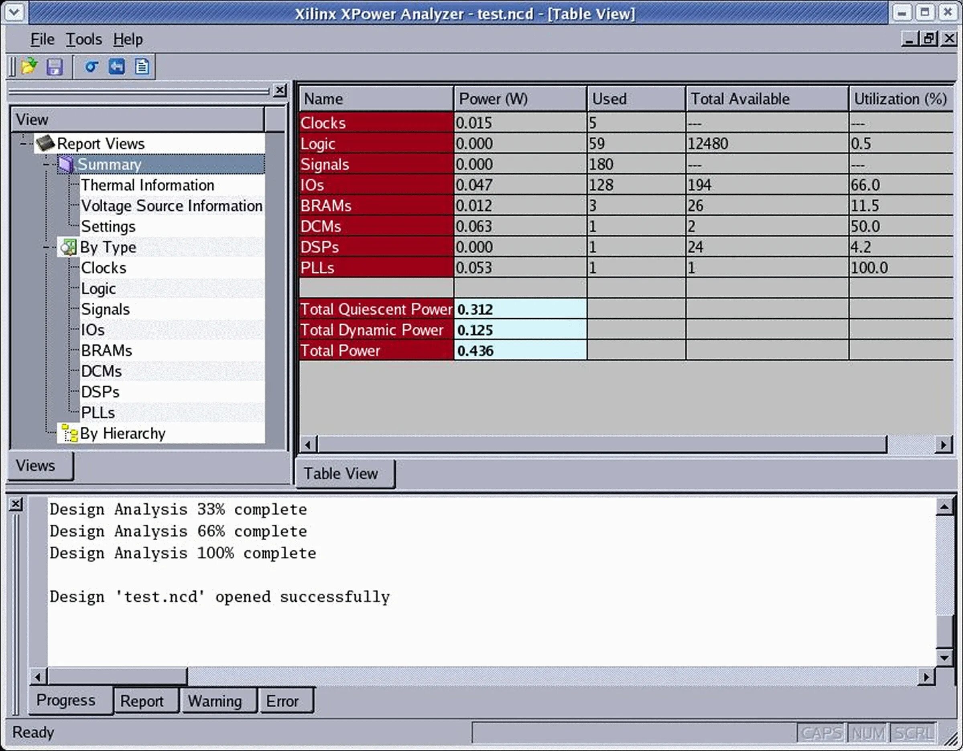Collapse the By Type tree branch
The width and height of the screenshot is (963, 751).
pyautogui.click(x=46, y=247)
